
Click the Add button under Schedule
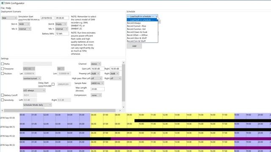[x=134, y=46]
